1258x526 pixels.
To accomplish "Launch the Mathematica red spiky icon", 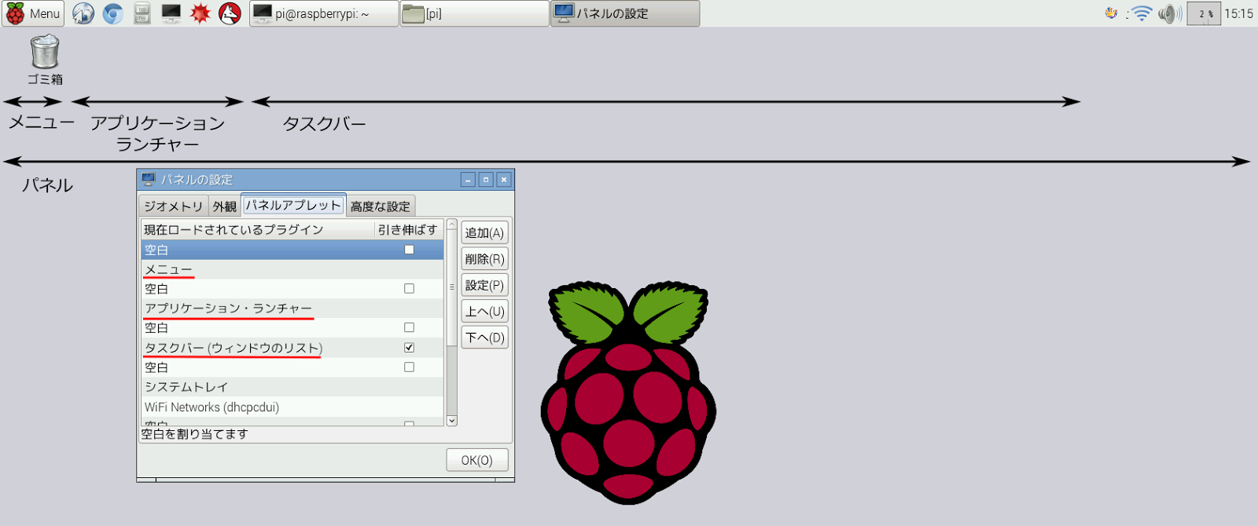I will (200, 13).
